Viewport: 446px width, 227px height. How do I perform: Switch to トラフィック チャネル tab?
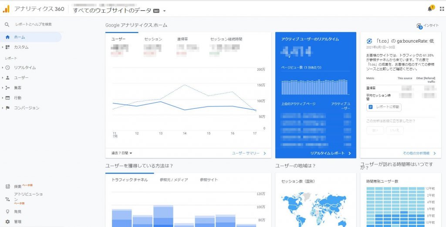pos(129,180)
